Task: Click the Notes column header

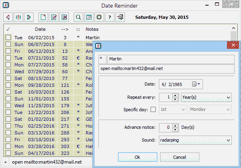Action: pyautogui.click(x=92, y=29)
